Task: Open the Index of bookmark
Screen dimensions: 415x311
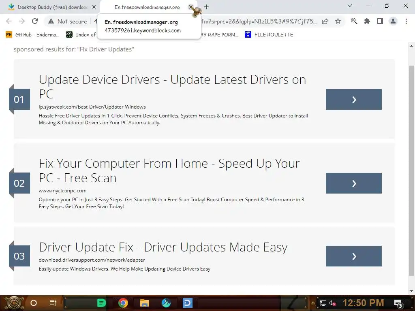Action: pos(81,35)
